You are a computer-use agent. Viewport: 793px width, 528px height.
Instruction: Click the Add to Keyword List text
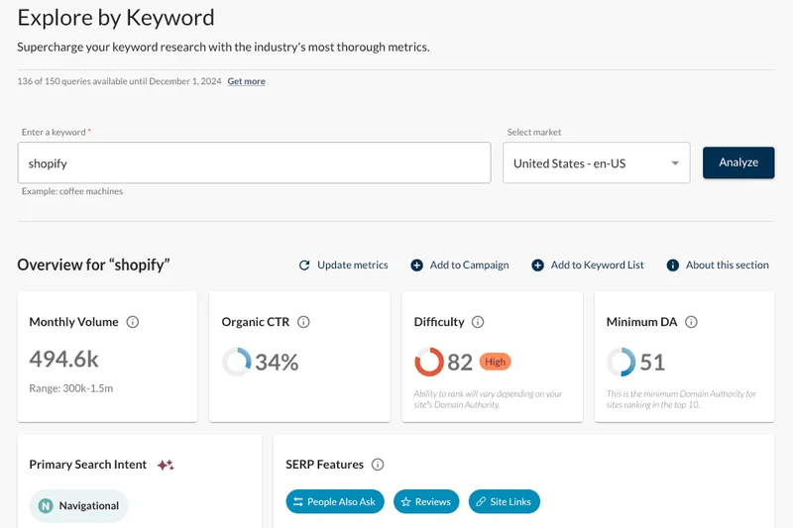click(x=598, y=265)
